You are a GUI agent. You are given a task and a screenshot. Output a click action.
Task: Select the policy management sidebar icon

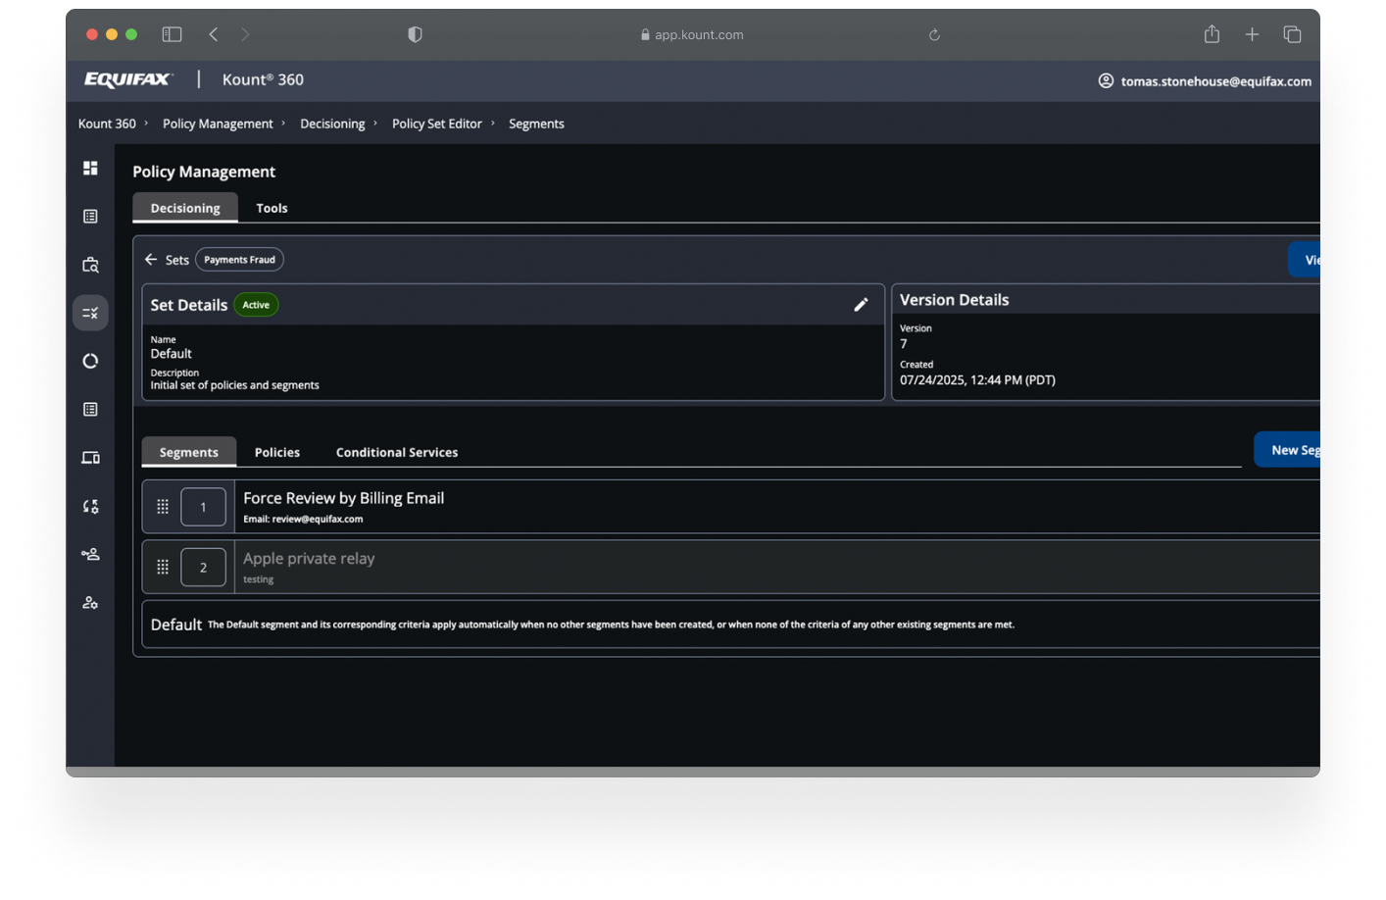90,313
